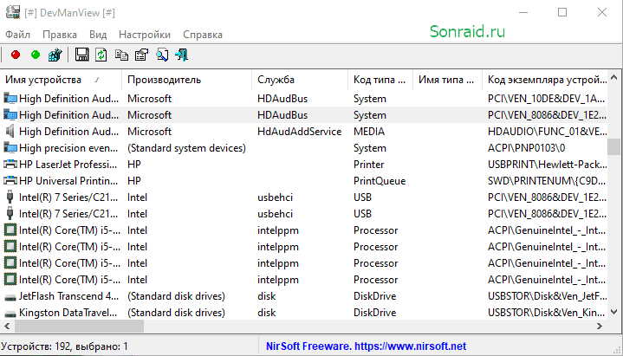
Task: Click the HDAUDIO\FUNC_01&VE... instance ID cell
Action: [547, 132]
